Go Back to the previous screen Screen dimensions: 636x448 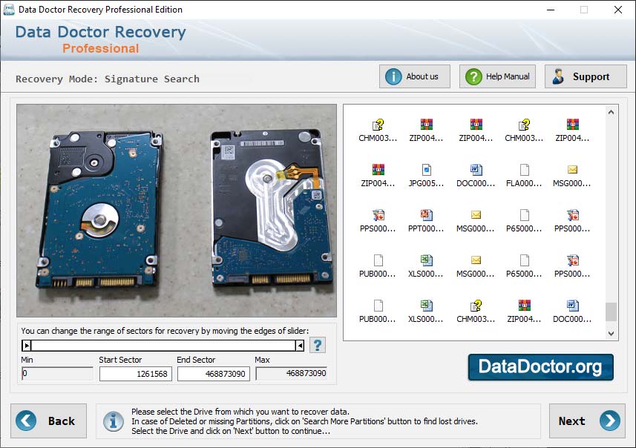49,421
